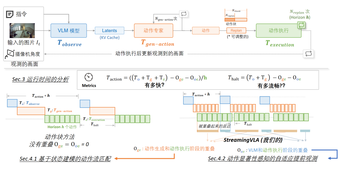Click the orange N_chunk action chunk bar
Screen dimensions: 342x174
236,20
